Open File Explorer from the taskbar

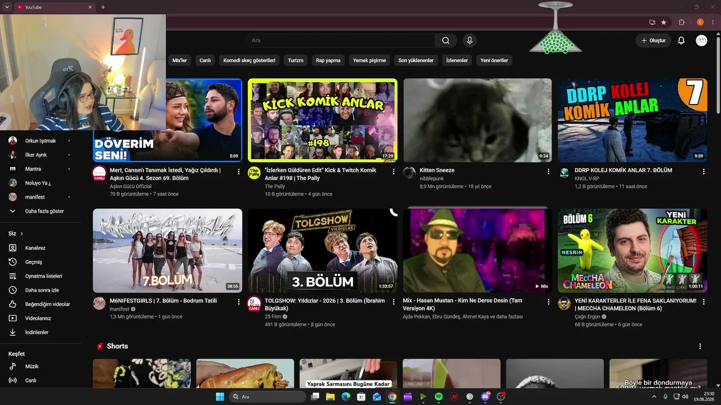pyautogui.click(x=330, y=397)
